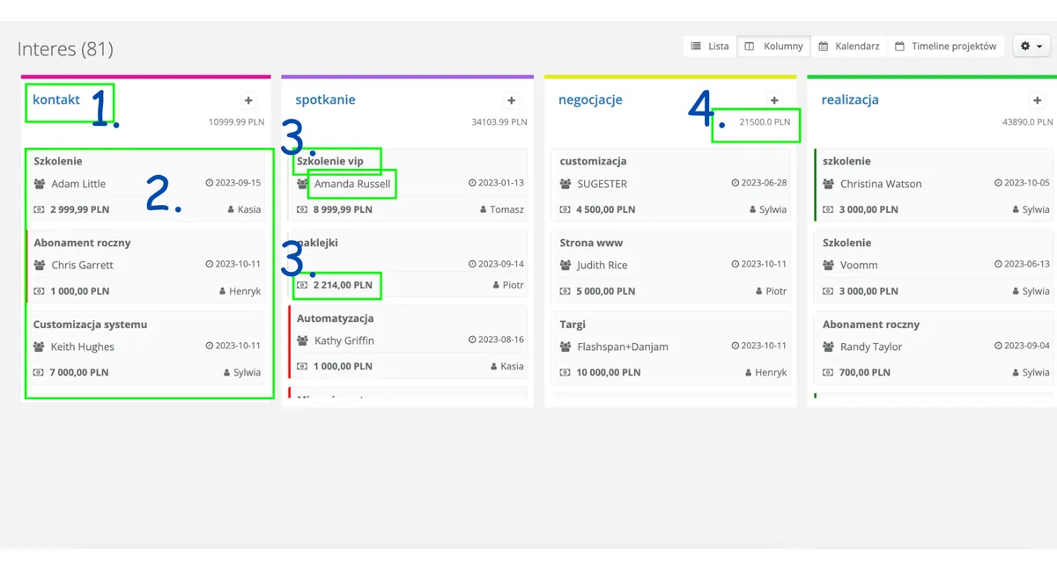Switch to the Lista view
Viewport: 1057px width, 570px height.
[x=710, y=46]
